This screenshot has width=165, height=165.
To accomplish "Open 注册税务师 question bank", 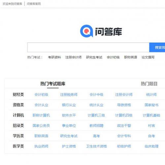I will tap(69, 95).
